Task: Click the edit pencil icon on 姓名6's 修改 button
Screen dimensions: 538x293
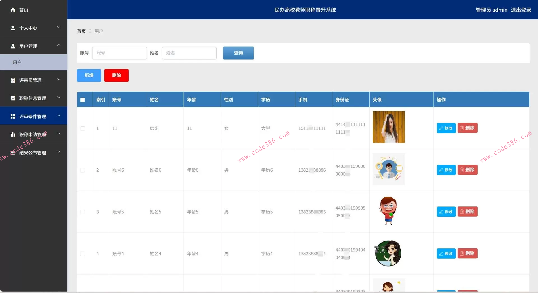Action: (442, 170)
